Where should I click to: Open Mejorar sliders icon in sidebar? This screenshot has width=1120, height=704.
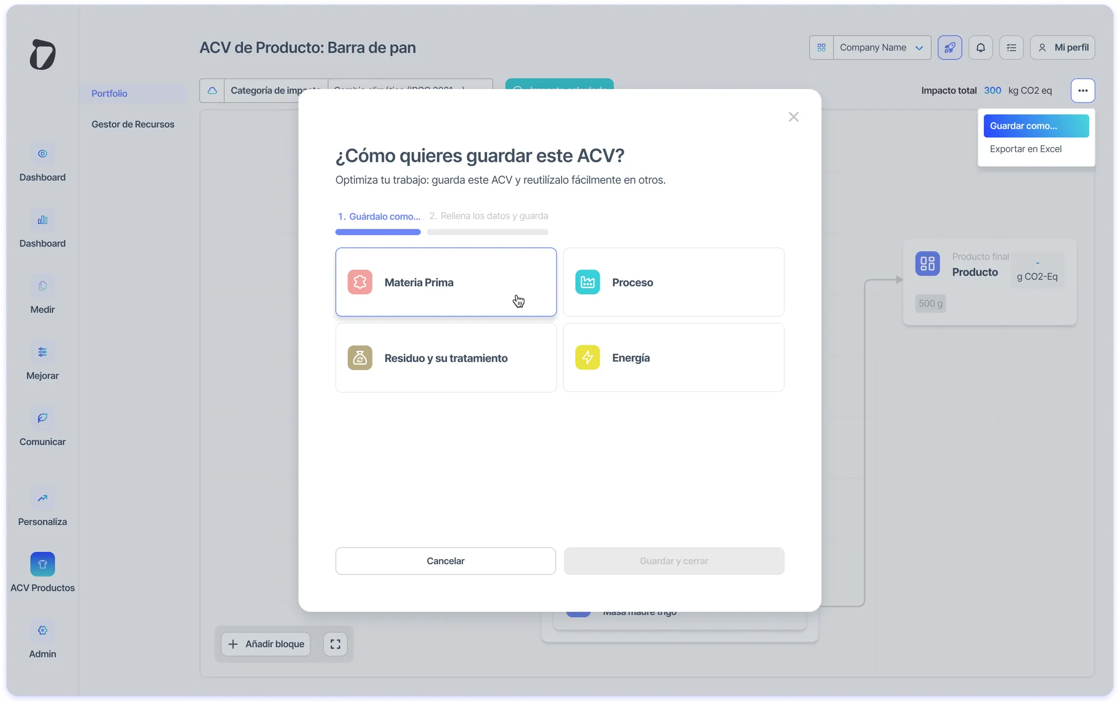(x=42, y=352)
